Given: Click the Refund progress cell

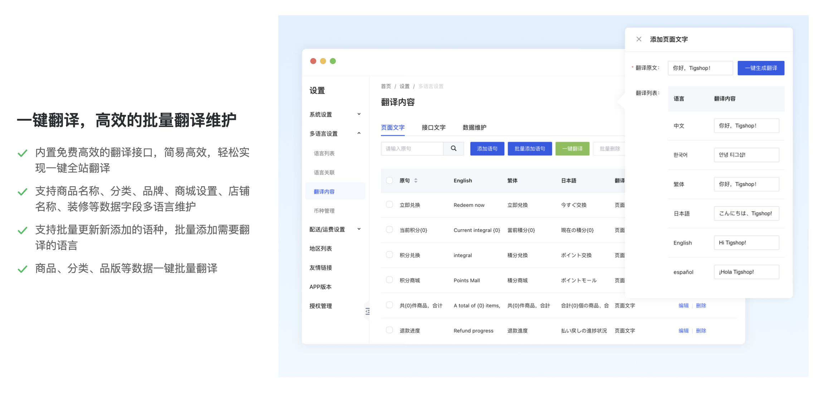Looking at the screenshot, I should click(473, 331).
